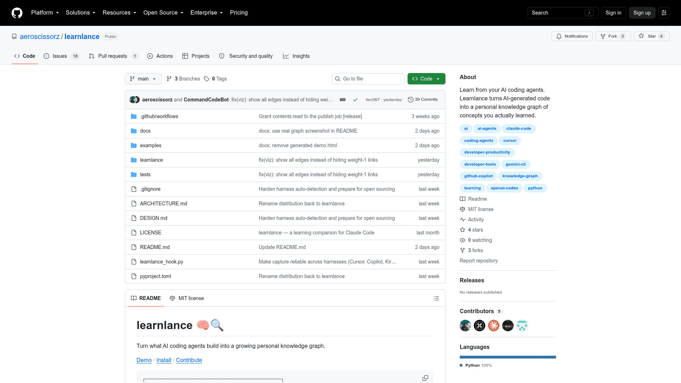Image resolution: width=681 pixels, height=383 pixels.
Task: Click the Demo link in README
Action: click(x=144, y=360)
